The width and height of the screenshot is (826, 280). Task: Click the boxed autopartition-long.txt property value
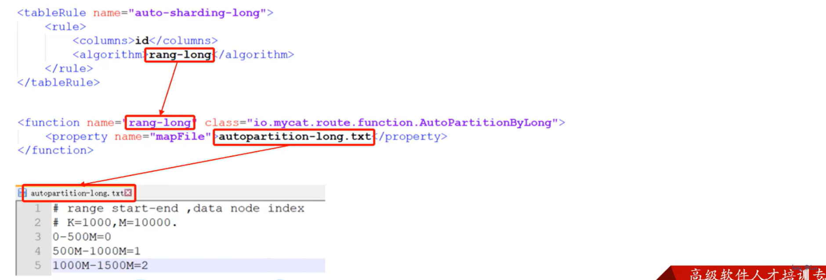tap(294, 137)
